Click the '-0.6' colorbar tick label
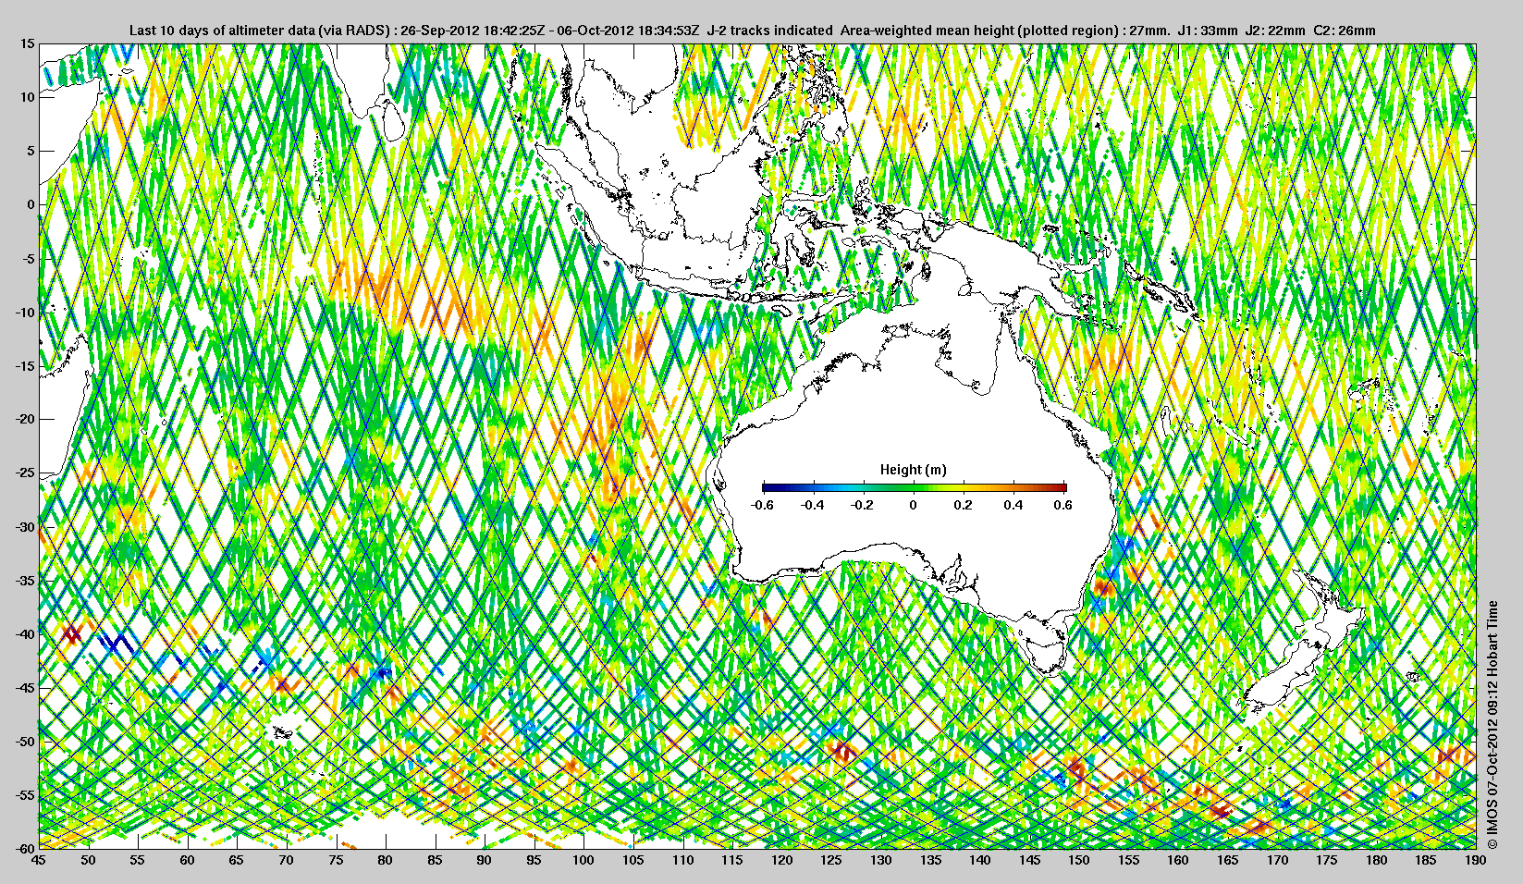1523x884 pixels. point(762,505)
